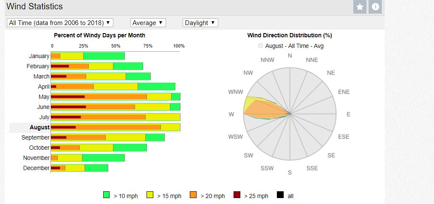Toggle the black 'all' legend swatch
This screenshot has height=204, width=434.
click(x=280, y=195)
